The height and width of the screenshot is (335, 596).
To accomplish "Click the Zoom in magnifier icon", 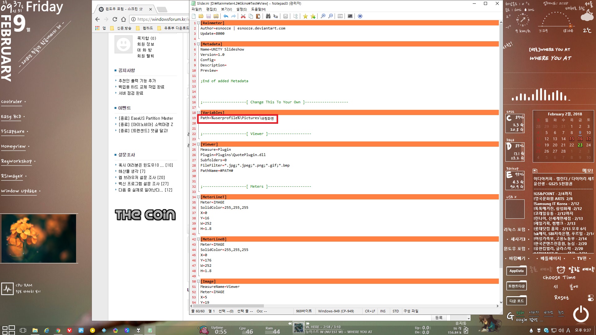I will pos(323,16).
